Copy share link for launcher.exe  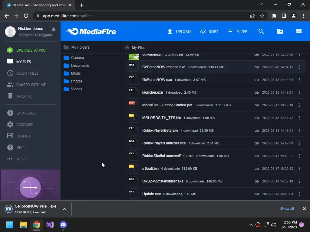(257, 92)
